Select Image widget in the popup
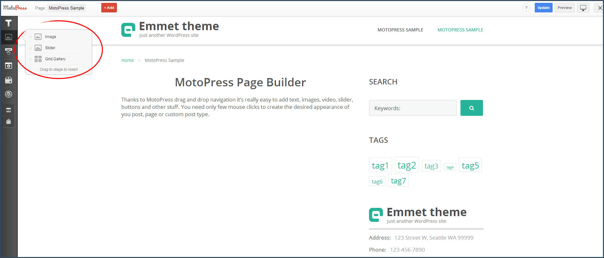The width and height of the screenshot is (604, 258). 58,37
